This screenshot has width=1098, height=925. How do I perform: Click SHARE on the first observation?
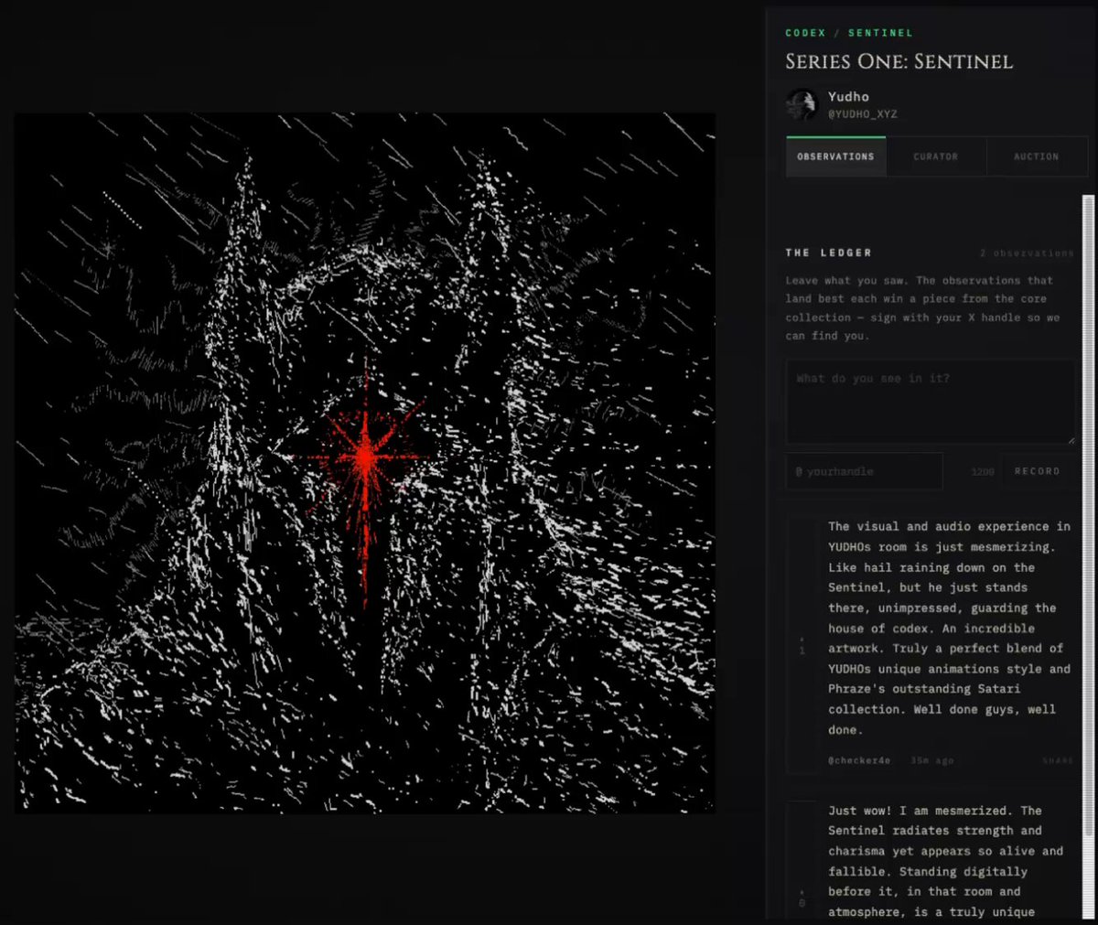point(1058,760)
